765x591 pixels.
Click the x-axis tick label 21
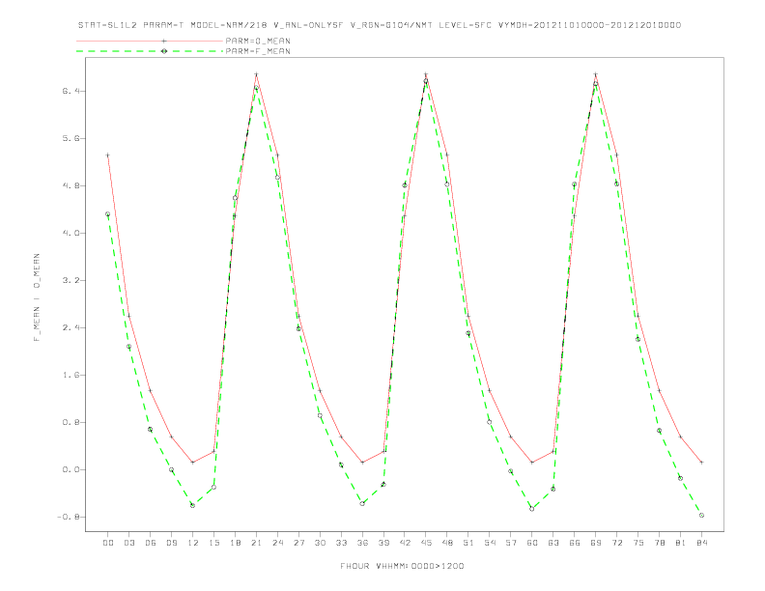coord(256,543)
